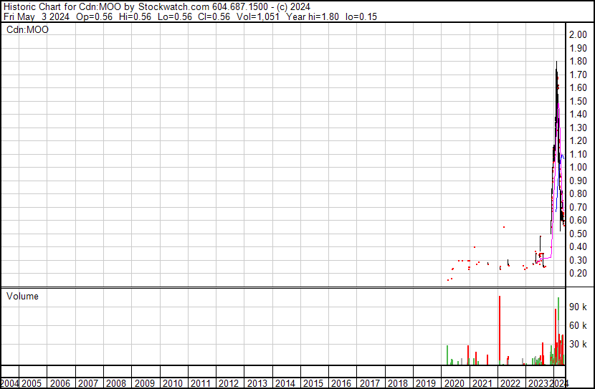Click the Op=0.56 open price in header
This screenshot has width=595, height=389.
[x=94, y=16]
